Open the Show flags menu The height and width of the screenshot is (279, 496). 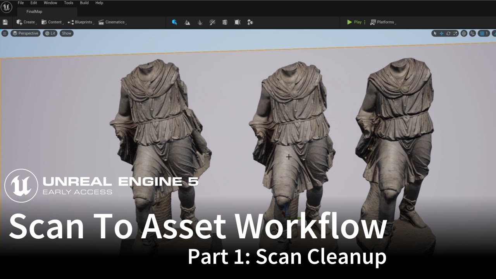(67, 33)
